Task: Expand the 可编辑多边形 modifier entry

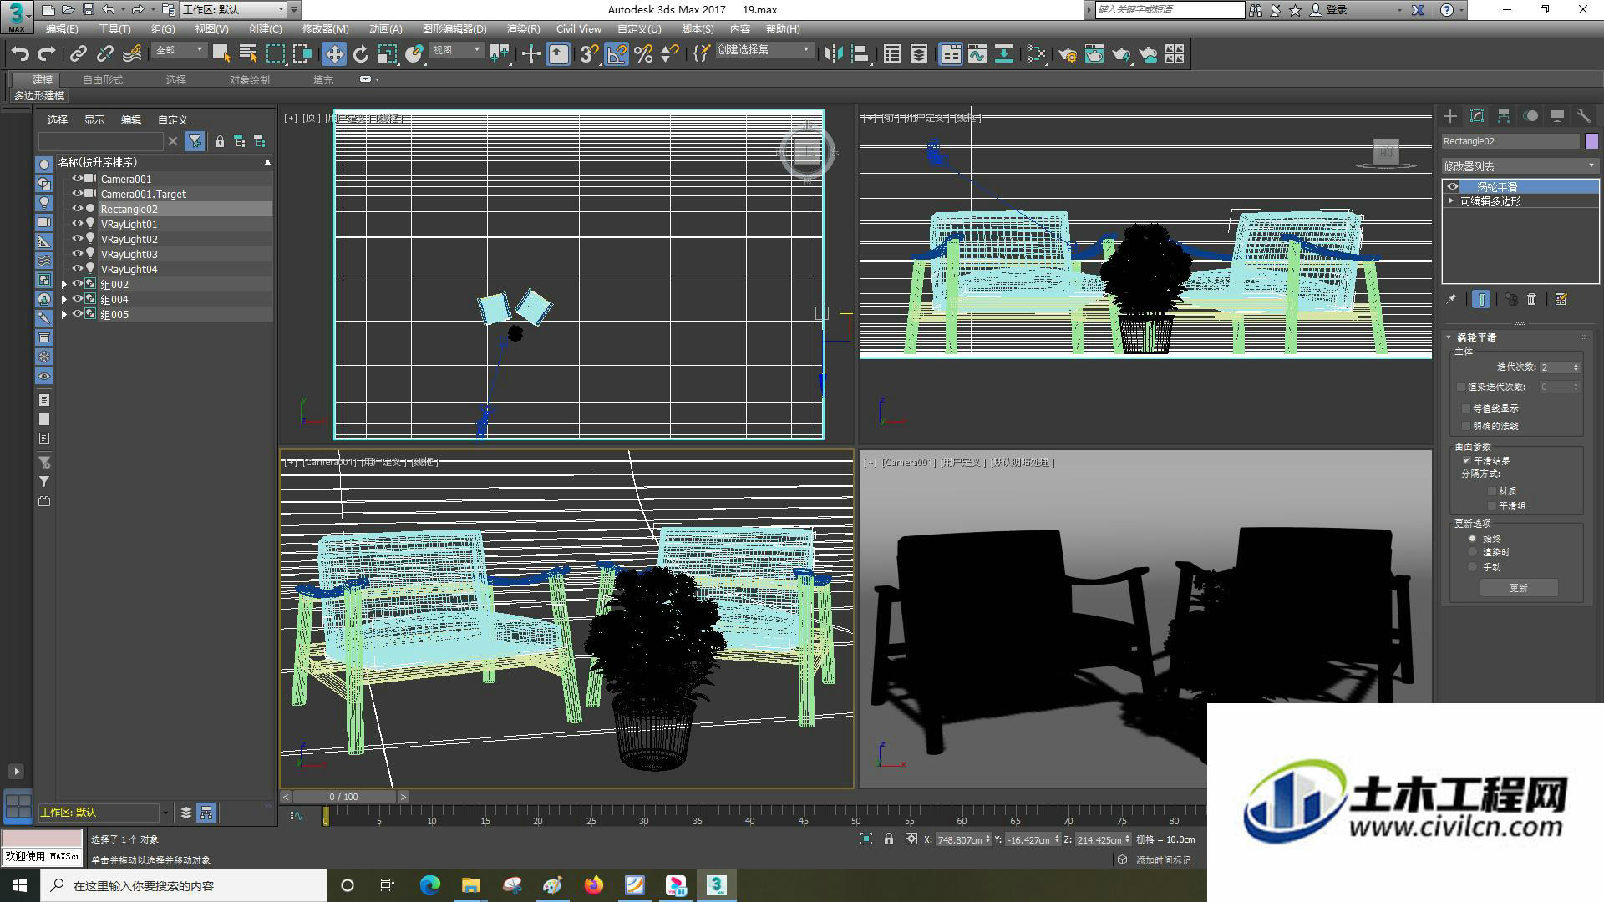Action: pos(1451,201)
